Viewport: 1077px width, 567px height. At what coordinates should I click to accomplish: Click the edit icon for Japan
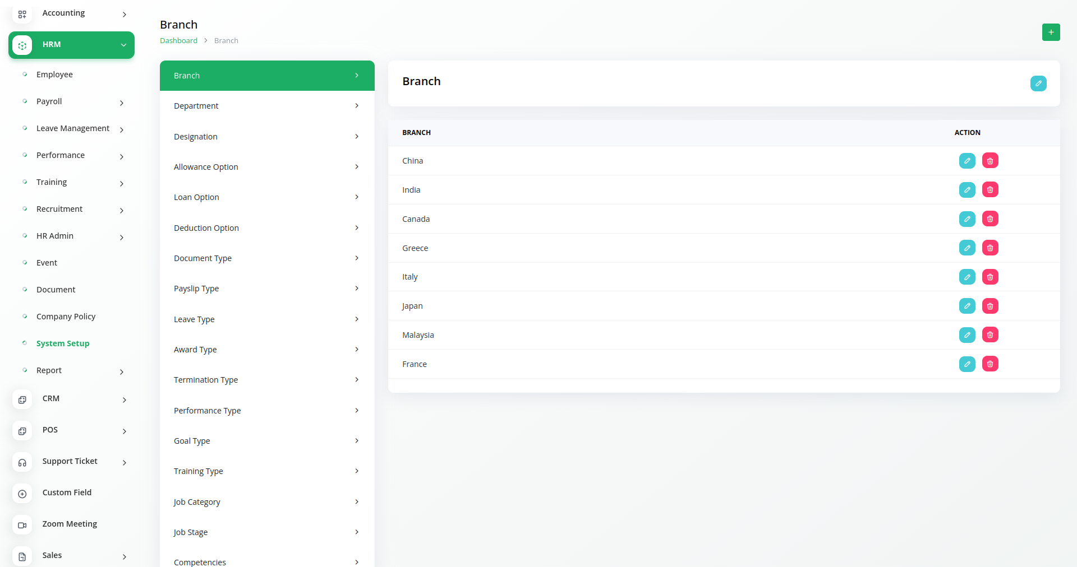coord(966,306)
